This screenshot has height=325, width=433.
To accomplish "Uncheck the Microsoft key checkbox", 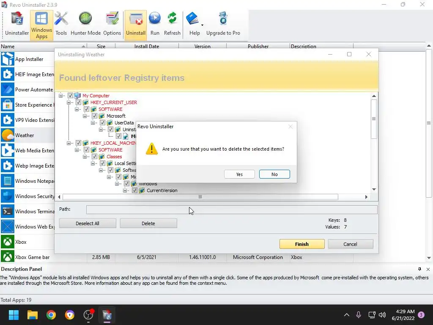I will tap(94, 116).
